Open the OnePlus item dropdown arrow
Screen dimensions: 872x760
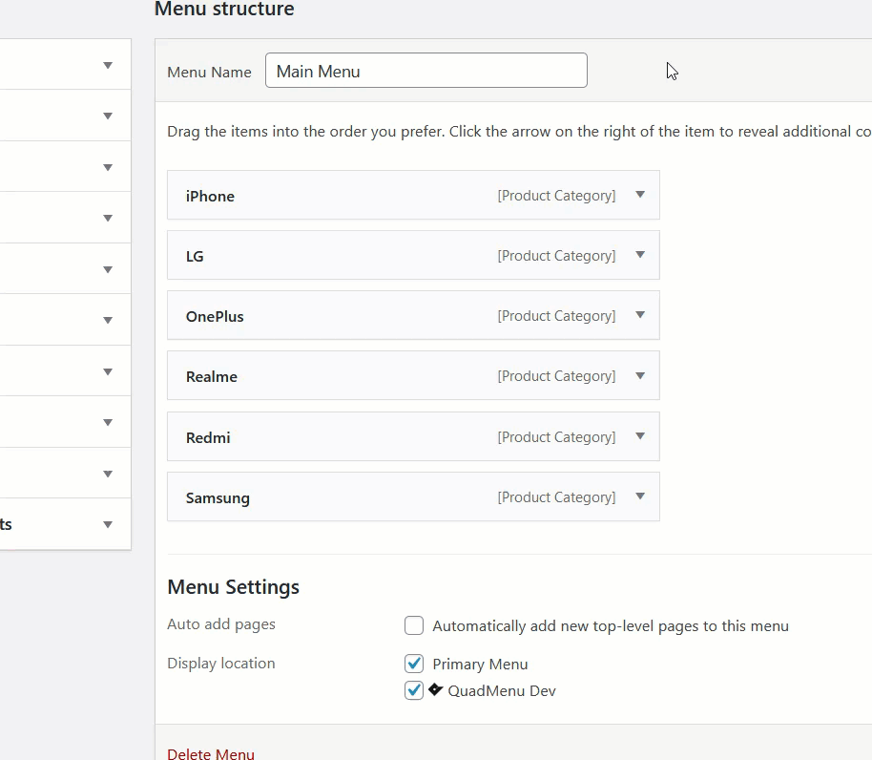(640, 315)
